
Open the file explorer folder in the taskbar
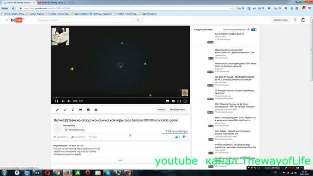coord(98,173)
